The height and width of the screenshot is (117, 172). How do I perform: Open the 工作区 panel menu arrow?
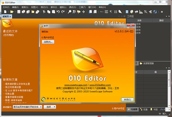(166, 16)
